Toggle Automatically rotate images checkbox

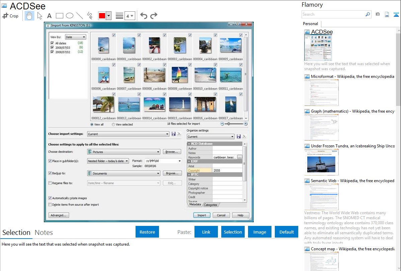pos(50,198)
